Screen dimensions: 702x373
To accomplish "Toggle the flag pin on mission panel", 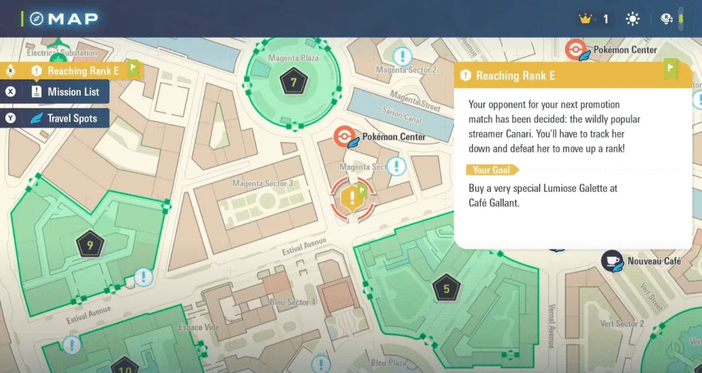I will 670,69.
